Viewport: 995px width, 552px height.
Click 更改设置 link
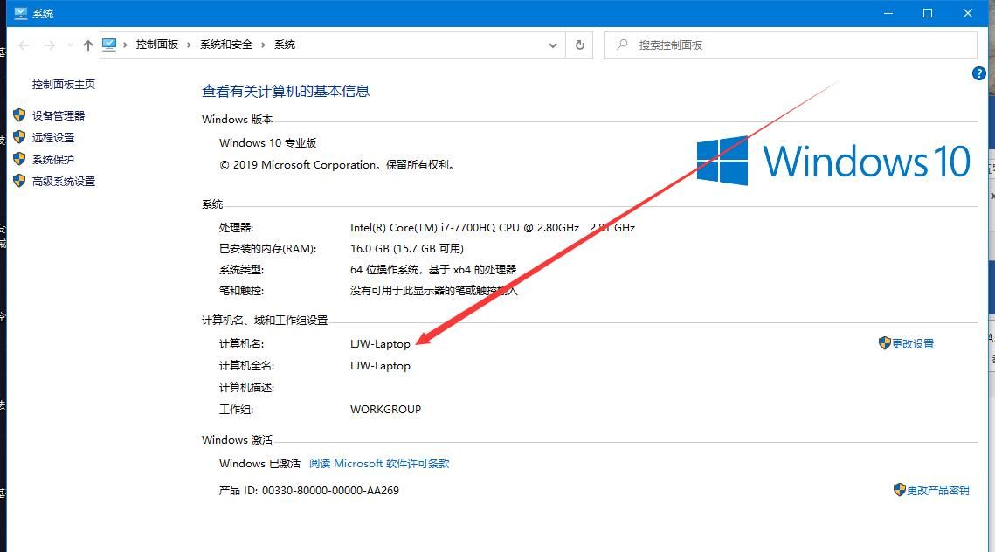coord(913,344)
